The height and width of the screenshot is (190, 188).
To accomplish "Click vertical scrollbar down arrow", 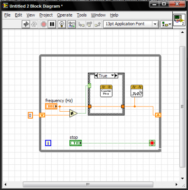I will tap(182, 179).
